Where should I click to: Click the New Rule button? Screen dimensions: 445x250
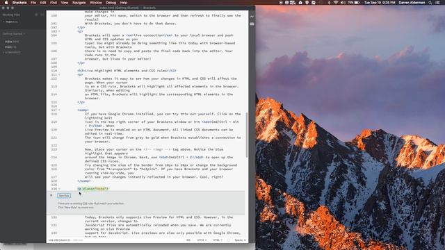tap(64, 196)
